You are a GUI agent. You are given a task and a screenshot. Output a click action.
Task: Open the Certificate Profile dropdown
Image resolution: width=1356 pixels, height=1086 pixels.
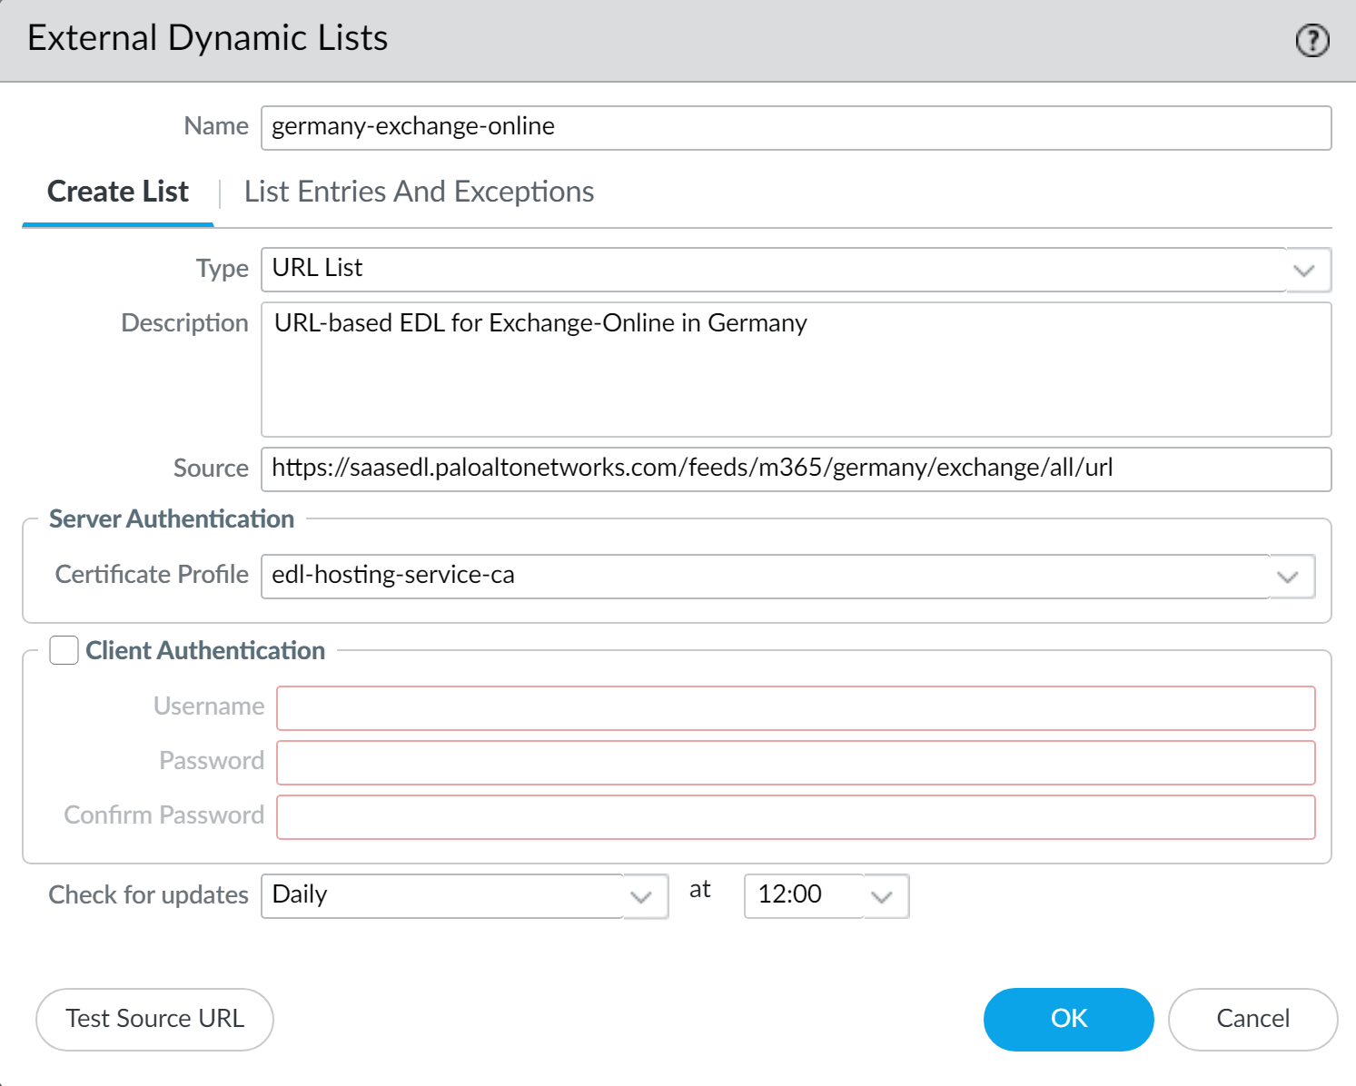(1287, 576)
